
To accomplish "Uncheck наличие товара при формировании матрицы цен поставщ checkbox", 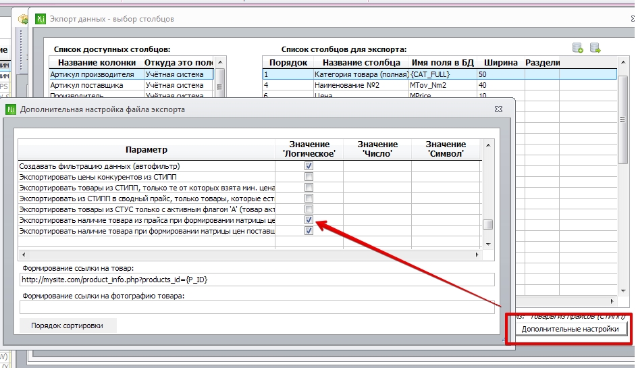I will [309, 231].
